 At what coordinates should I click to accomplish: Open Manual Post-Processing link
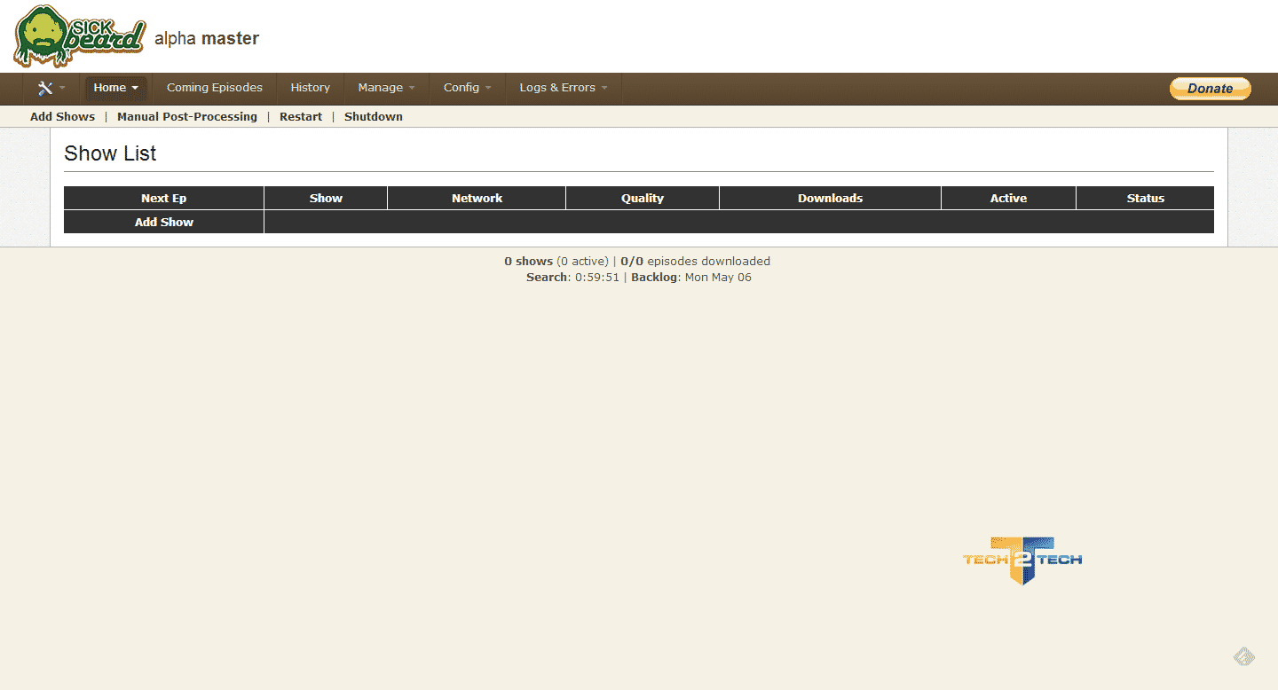click(187, 117)
